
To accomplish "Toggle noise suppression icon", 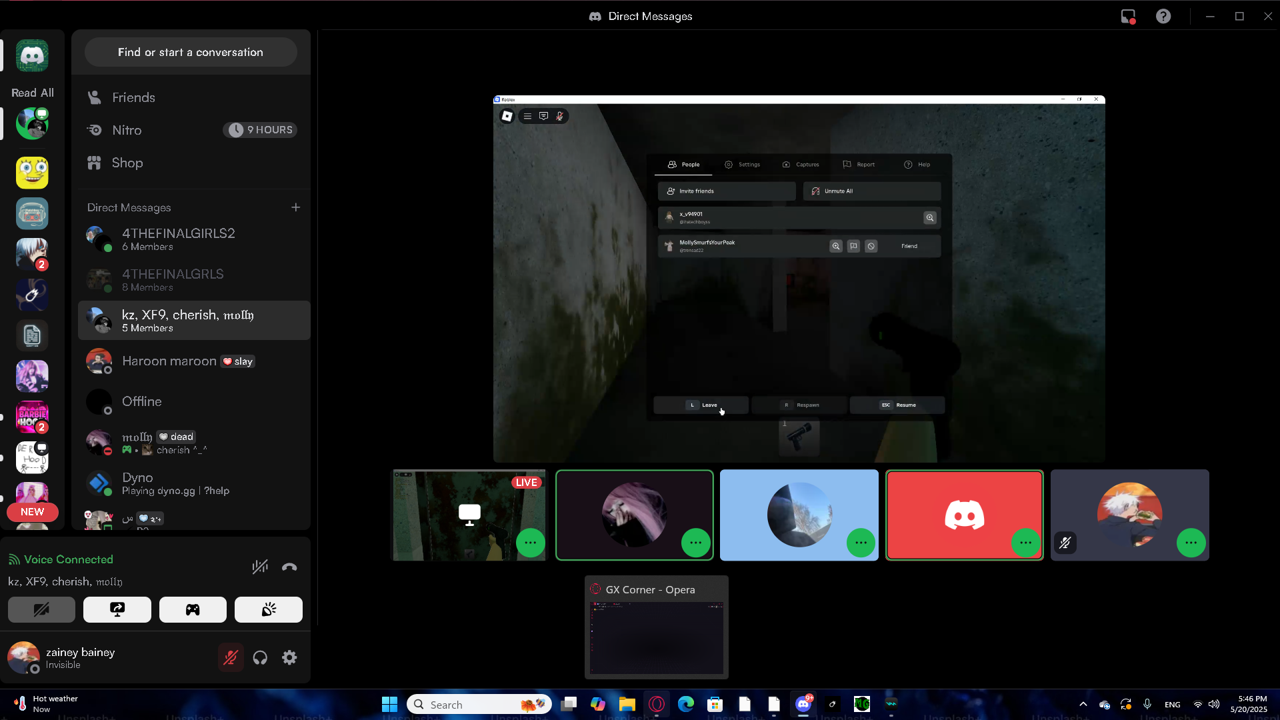I will click(260, 567).
